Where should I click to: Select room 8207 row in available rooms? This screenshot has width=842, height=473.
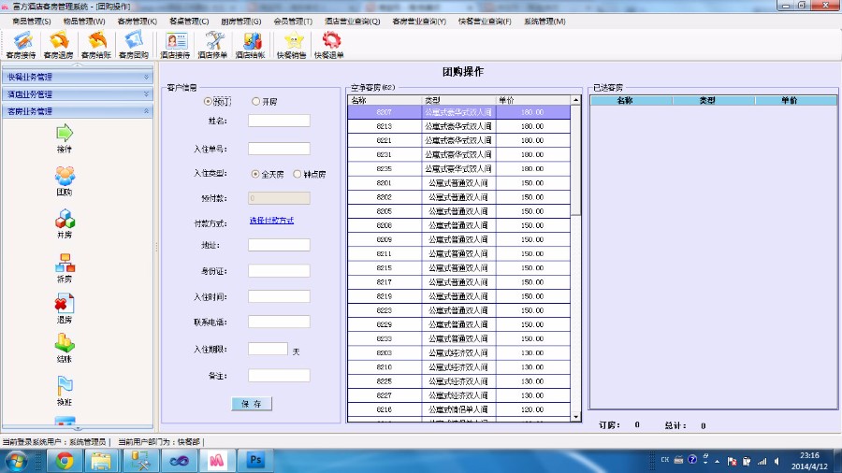pyautogui.click(x=459, y=112)
